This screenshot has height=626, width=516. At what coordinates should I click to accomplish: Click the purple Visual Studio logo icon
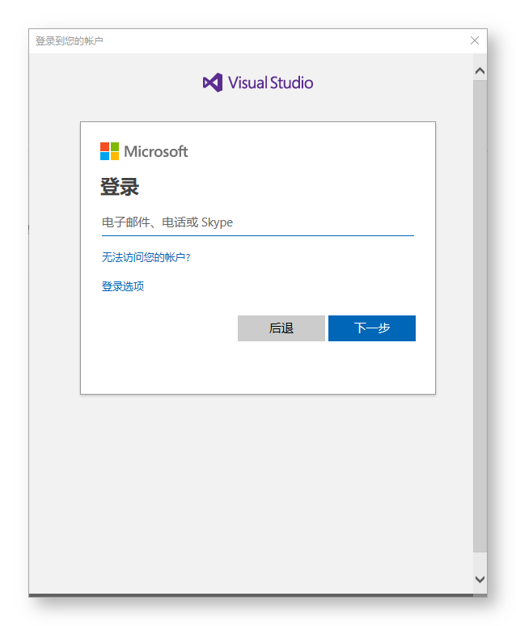point(212,82)
